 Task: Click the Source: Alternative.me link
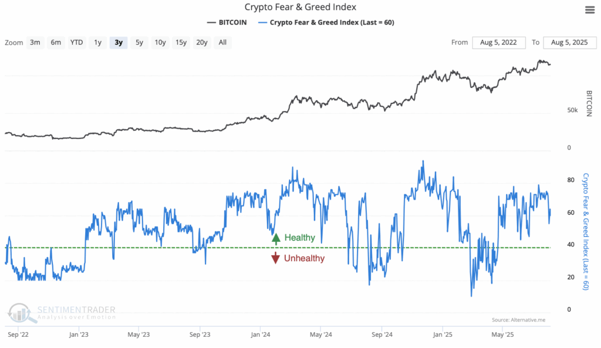point(519,320)
